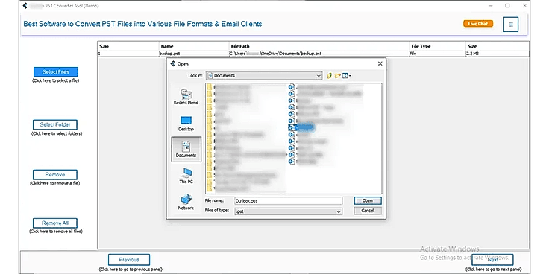Click the 2.2 MB size cell
549x274 pixels.
(x=498, y=54)
